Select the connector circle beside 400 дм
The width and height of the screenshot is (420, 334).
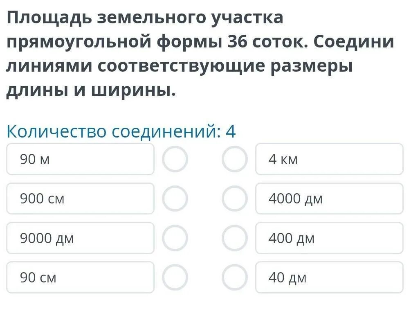(x=235, y=238)
